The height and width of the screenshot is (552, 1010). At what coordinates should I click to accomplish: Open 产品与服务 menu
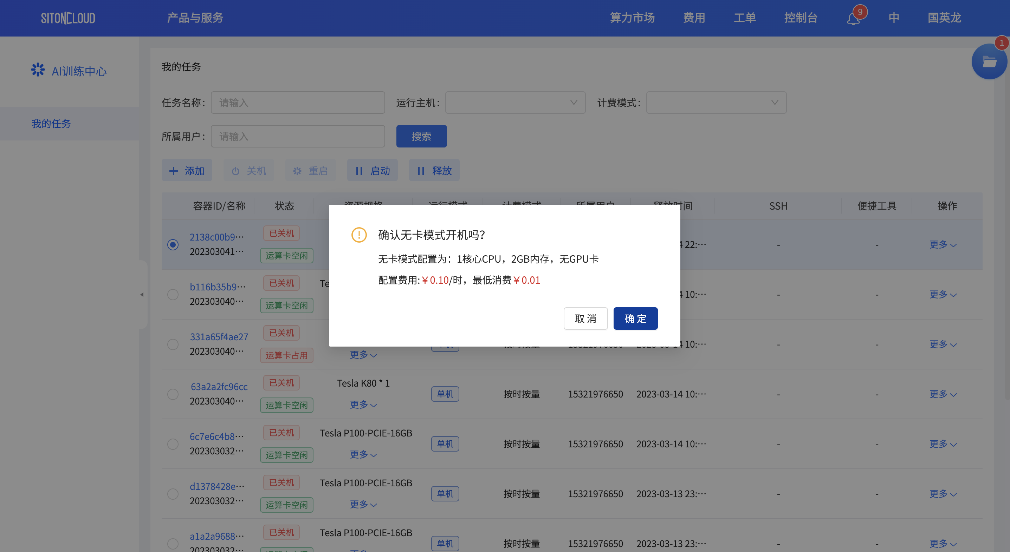(195, 18)
